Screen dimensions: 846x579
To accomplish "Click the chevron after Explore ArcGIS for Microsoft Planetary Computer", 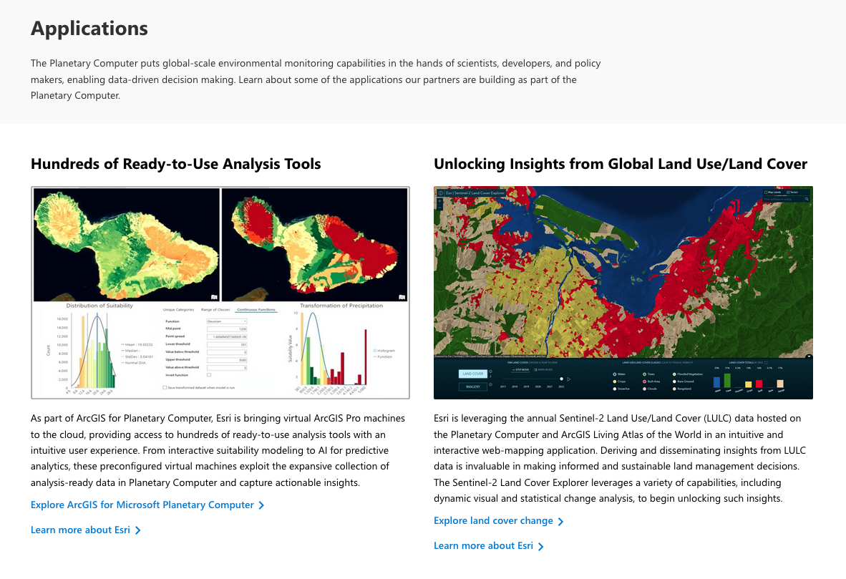I will tap(261, 505).
